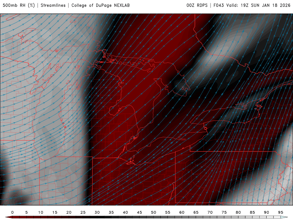Click the "5" value on the color scale
The height and width of the screenshot is (219, 293).
click(x=26, y=212)
